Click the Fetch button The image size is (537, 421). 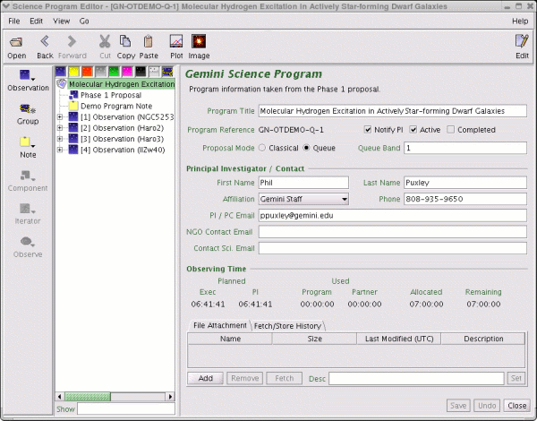click(x=285, y=378)
